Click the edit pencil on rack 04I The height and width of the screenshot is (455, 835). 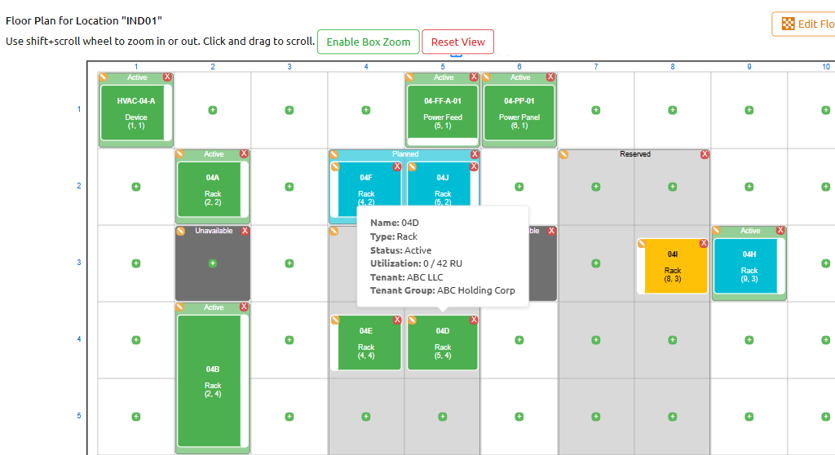[642, 243]
